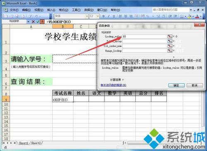Click the 确定 button in dialog
Viewport: 207px width, 151px height.
click(176, 85)
